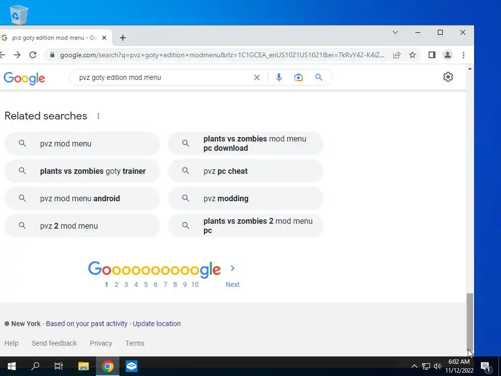
Task: Toggle Chrome side panel
Action: (432, 55)
